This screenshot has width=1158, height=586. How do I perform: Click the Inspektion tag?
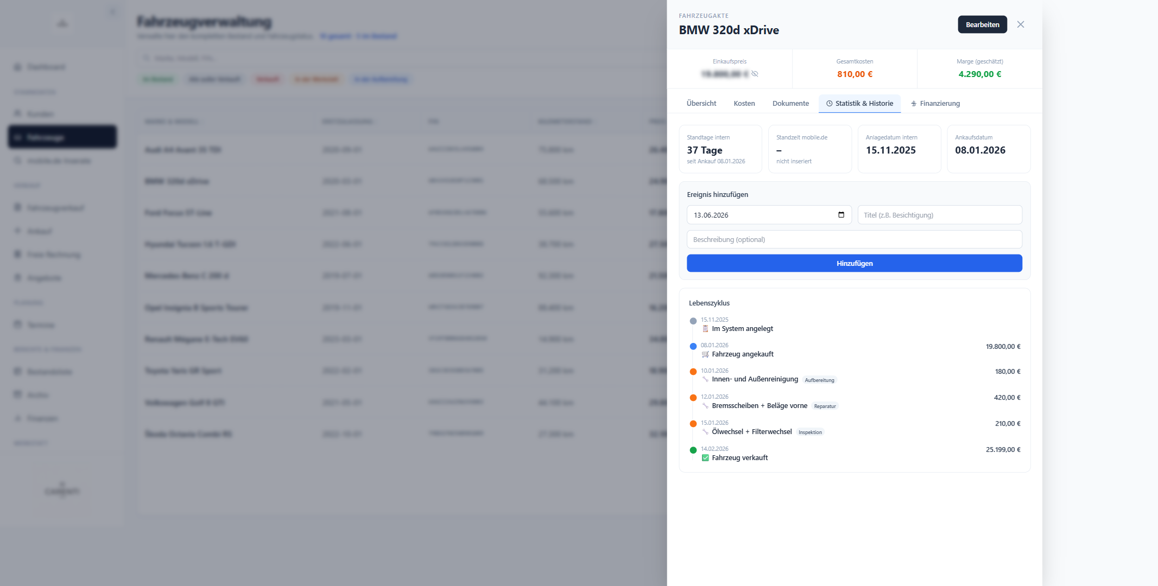(x=810, y=432)
